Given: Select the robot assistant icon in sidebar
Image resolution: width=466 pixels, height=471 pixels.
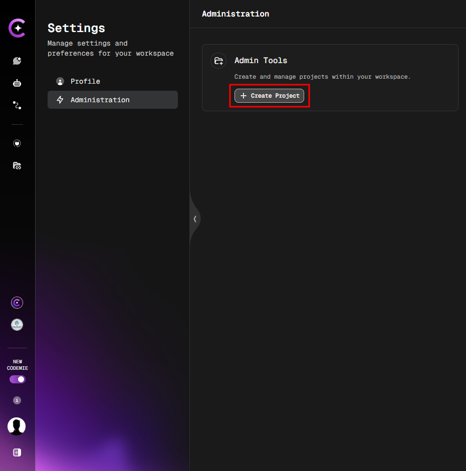Looking at the screenshot, I should pyautogui.click(x=17, y=83).
